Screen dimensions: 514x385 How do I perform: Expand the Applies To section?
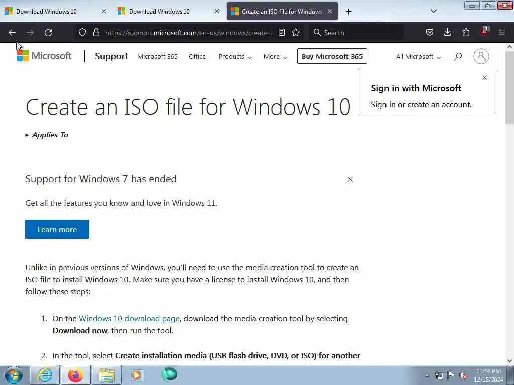click(47, 135)
